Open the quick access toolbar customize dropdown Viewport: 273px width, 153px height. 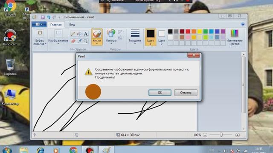click(59, 17)
